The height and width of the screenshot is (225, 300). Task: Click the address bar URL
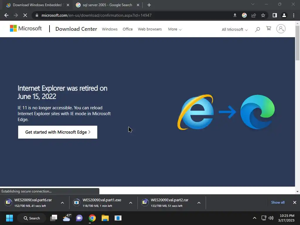click(x=96, y=15)
